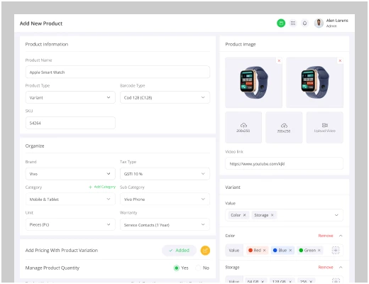Viewport: 369px width, 284px height.
Task: Click the Red color dot swatch
Action: (250, 251)
